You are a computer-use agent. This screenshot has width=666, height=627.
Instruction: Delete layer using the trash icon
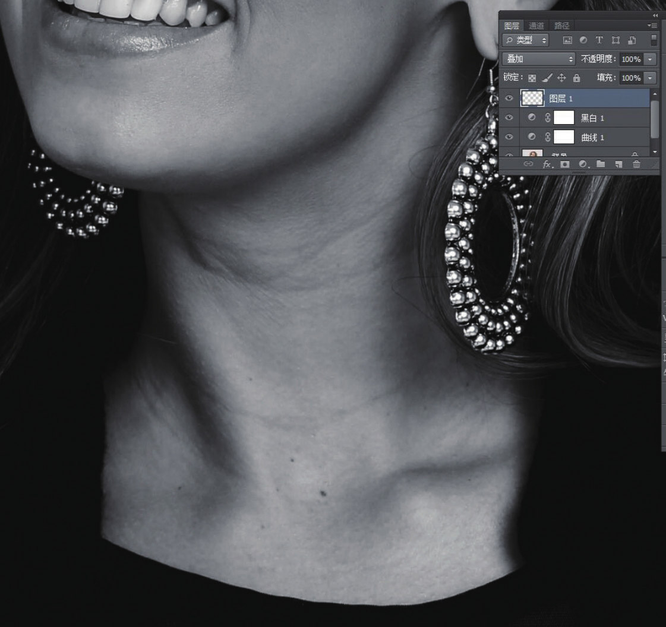(636, 164)
